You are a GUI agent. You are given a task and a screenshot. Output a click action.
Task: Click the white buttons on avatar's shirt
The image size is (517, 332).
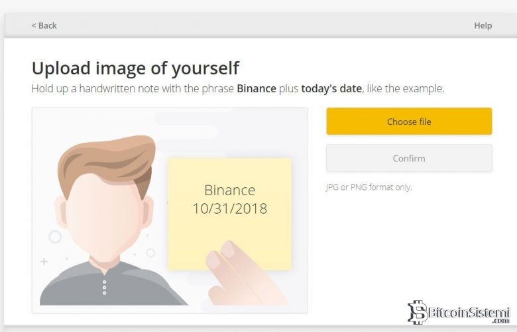click(104, 287)
